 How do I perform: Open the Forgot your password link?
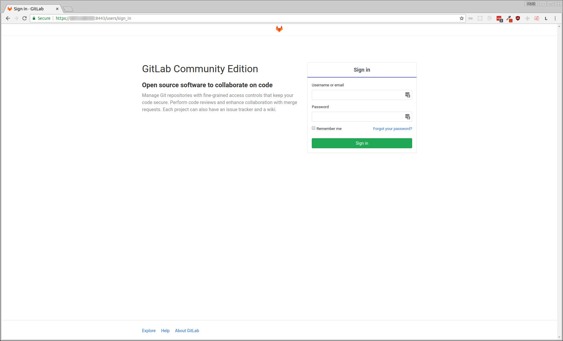point(393,129)
